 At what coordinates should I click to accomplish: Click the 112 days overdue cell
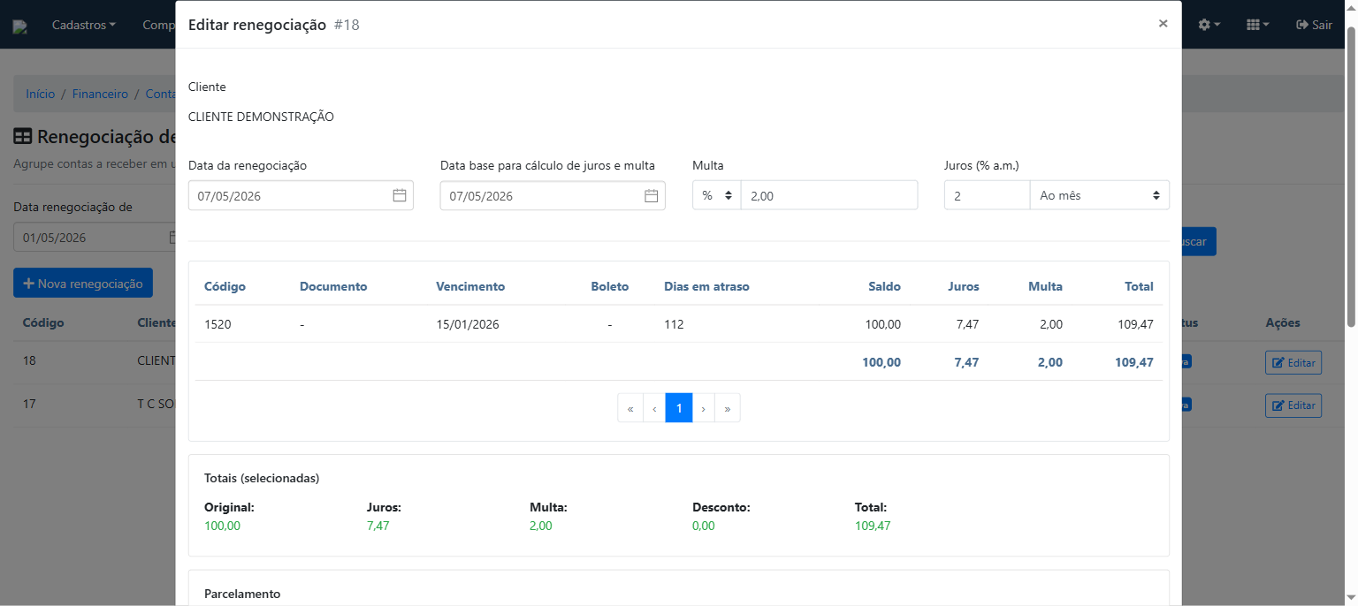pos(674,324)
